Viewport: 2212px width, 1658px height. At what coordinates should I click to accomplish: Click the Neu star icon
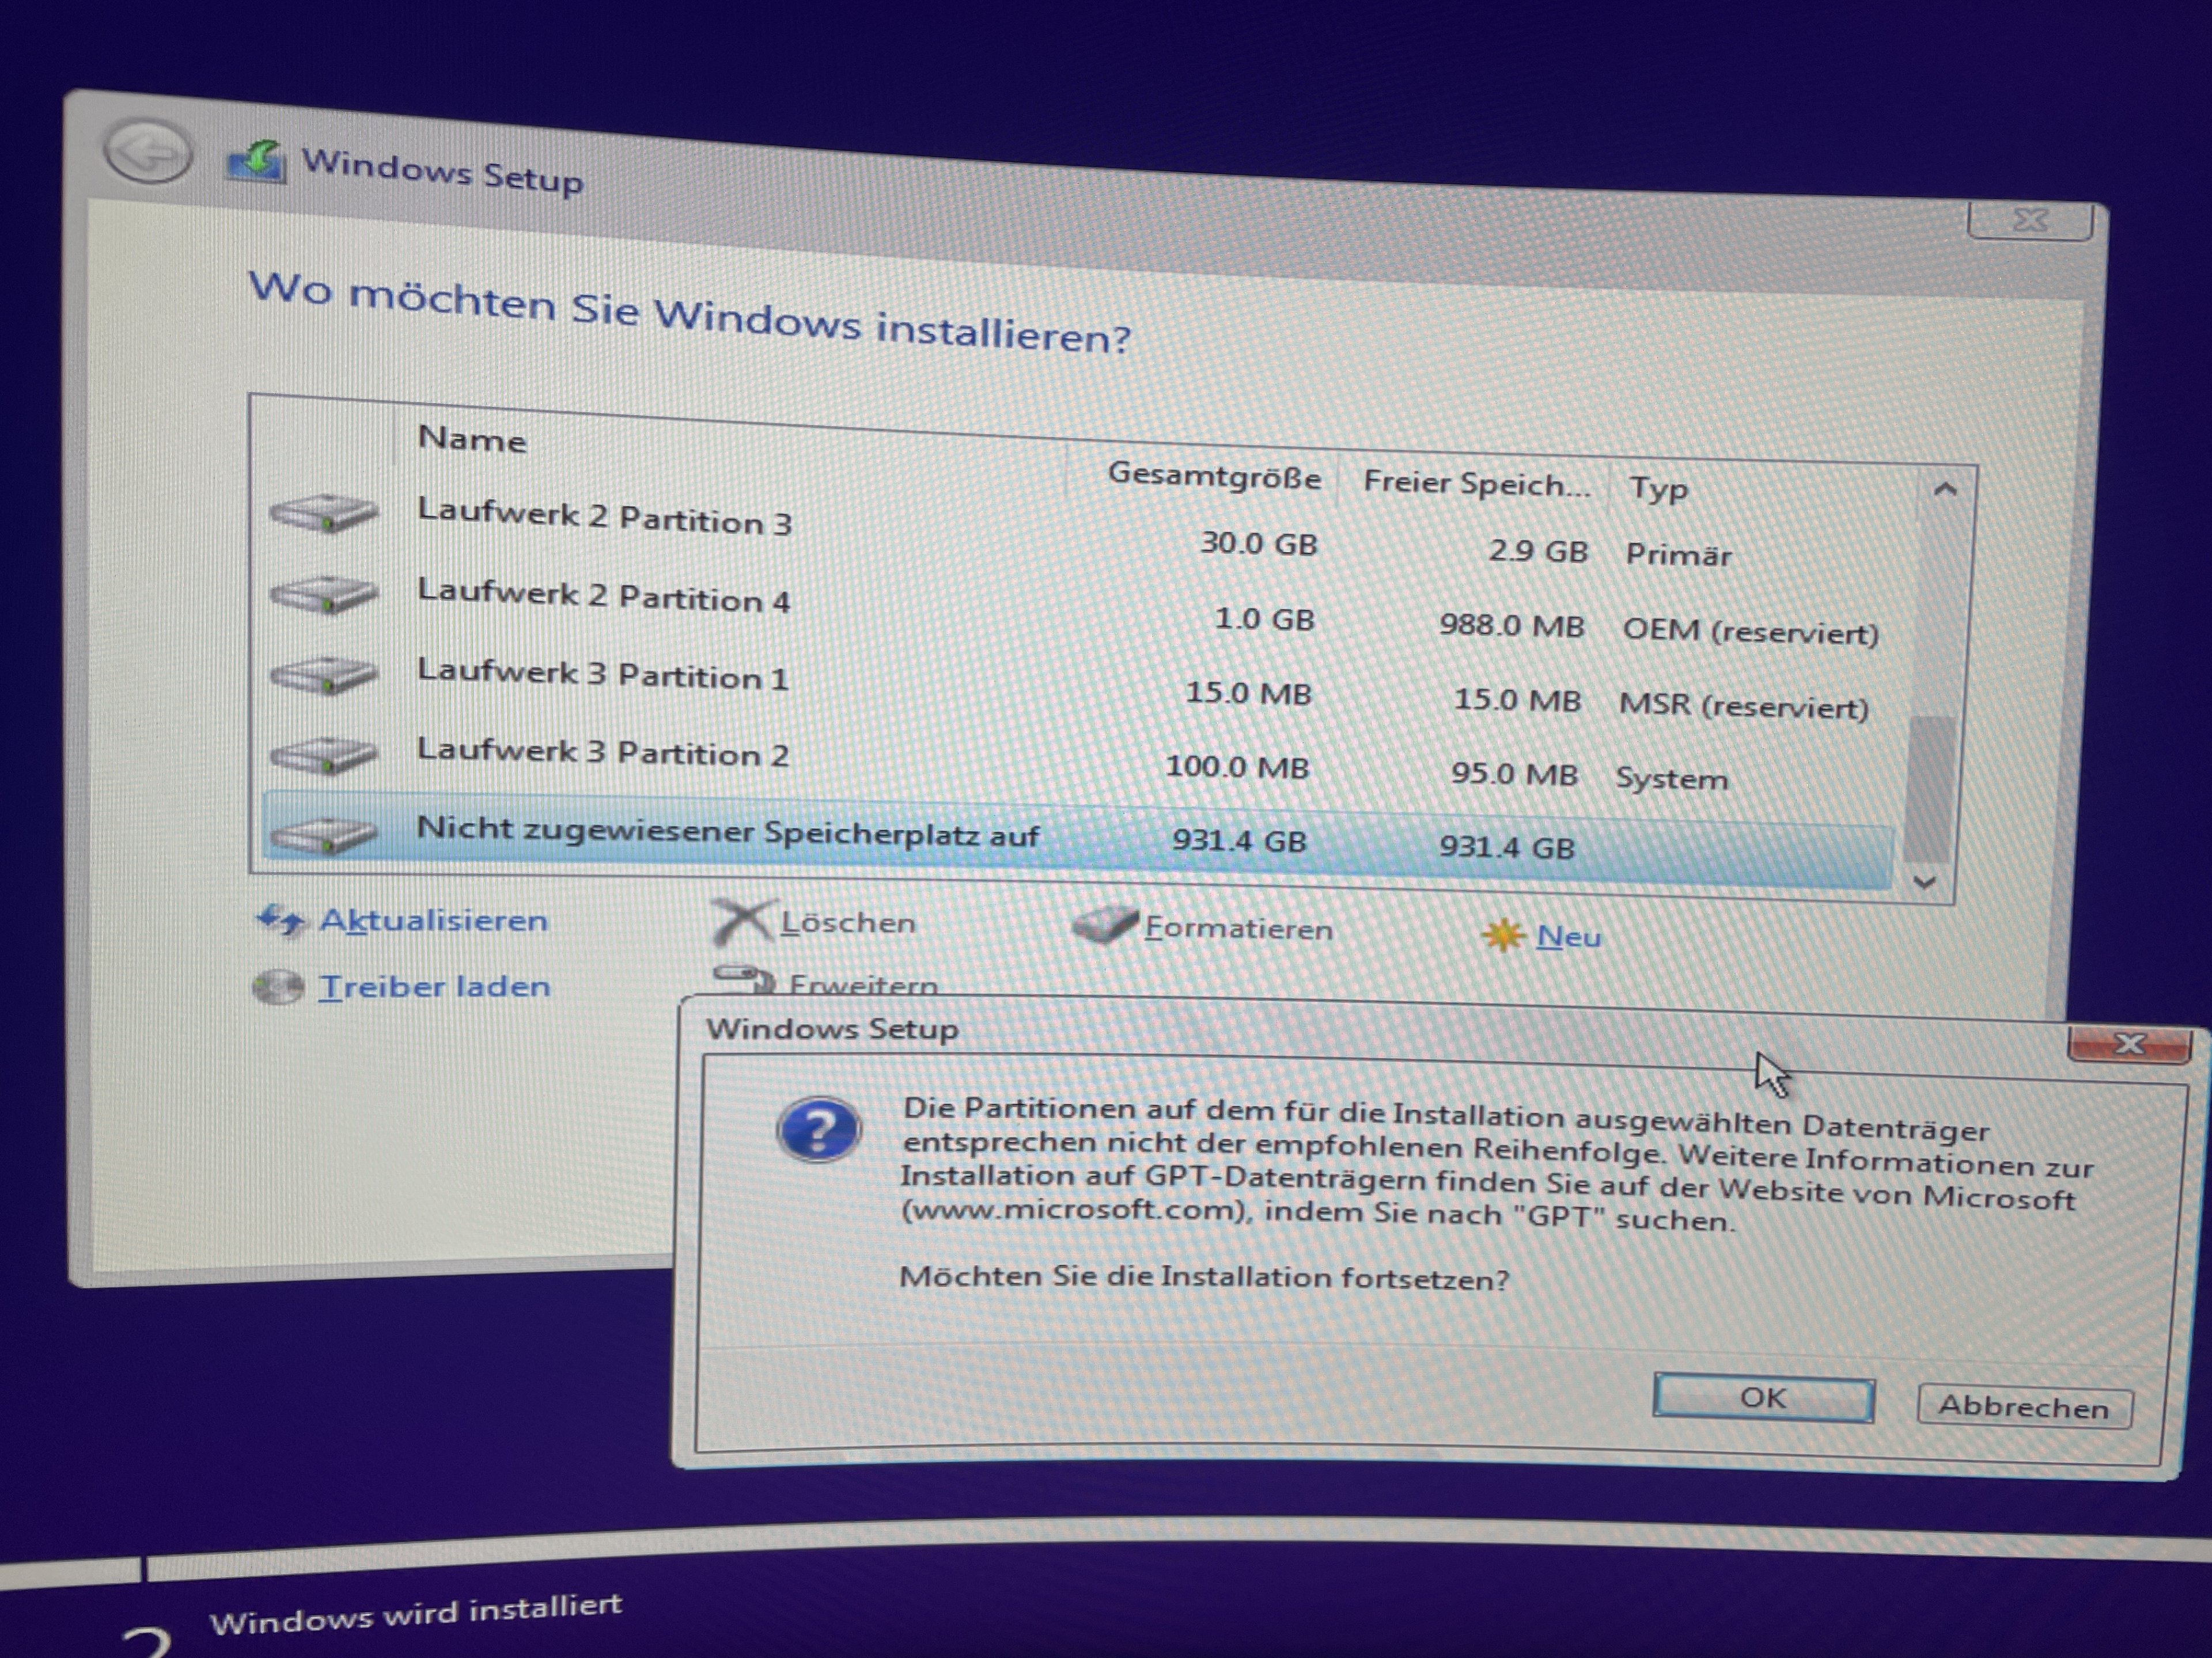pyautogui.click(x=1503, y=936)
